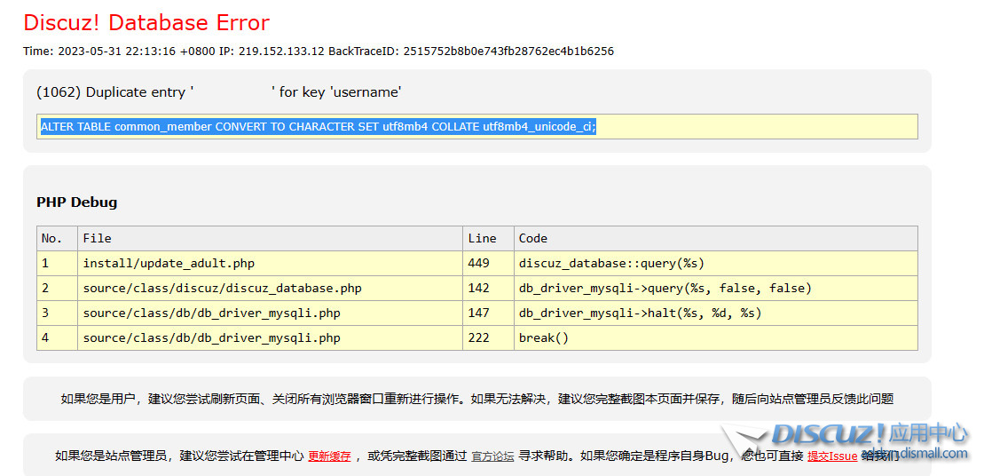The image size is (984, 476).
Task: Click the PHP Debug heading
Action: point(76,202)
